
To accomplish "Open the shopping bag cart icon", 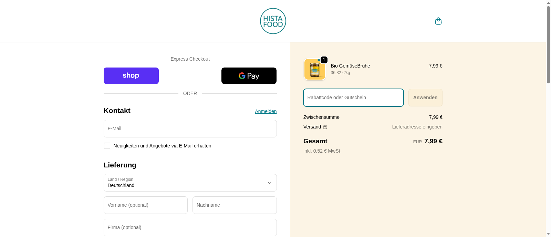I will click(438, 21).
